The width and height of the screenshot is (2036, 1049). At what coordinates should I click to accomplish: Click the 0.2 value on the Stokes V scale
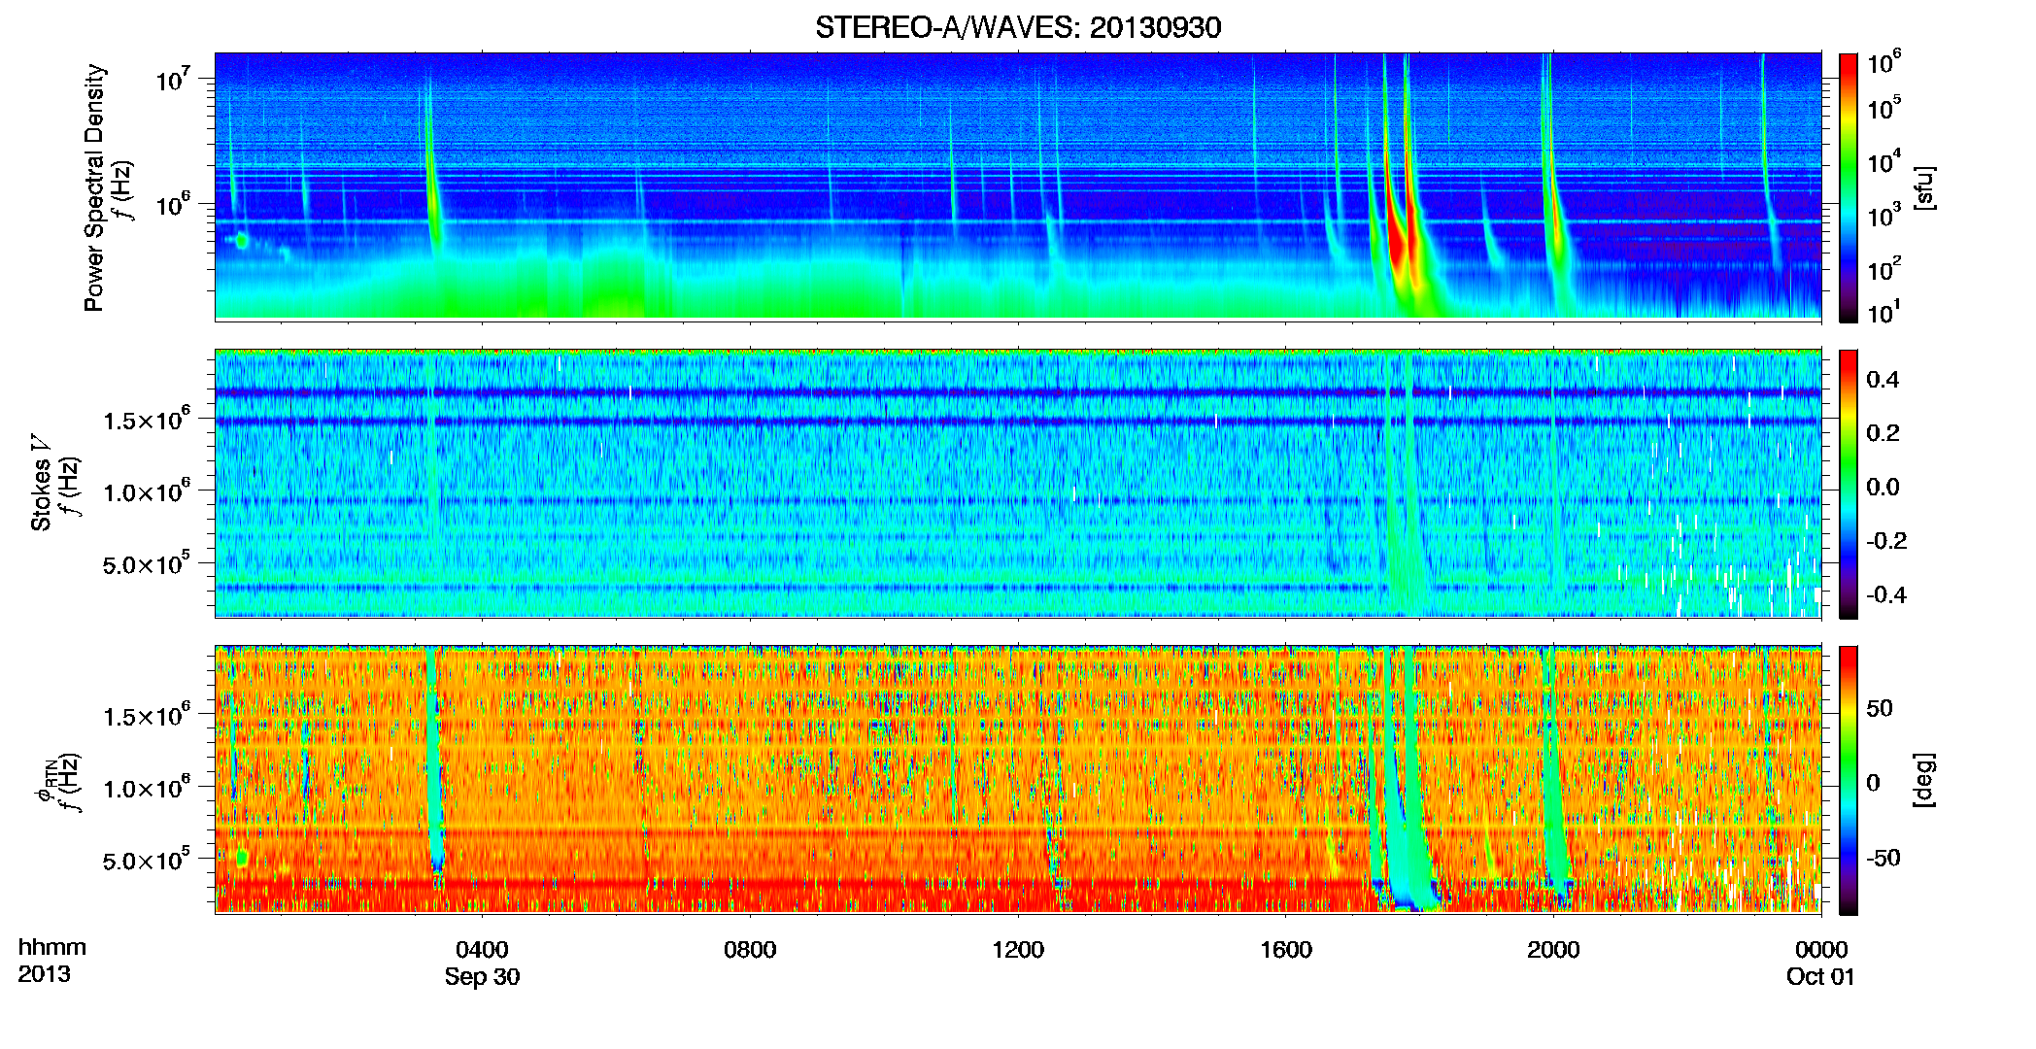1883,433
